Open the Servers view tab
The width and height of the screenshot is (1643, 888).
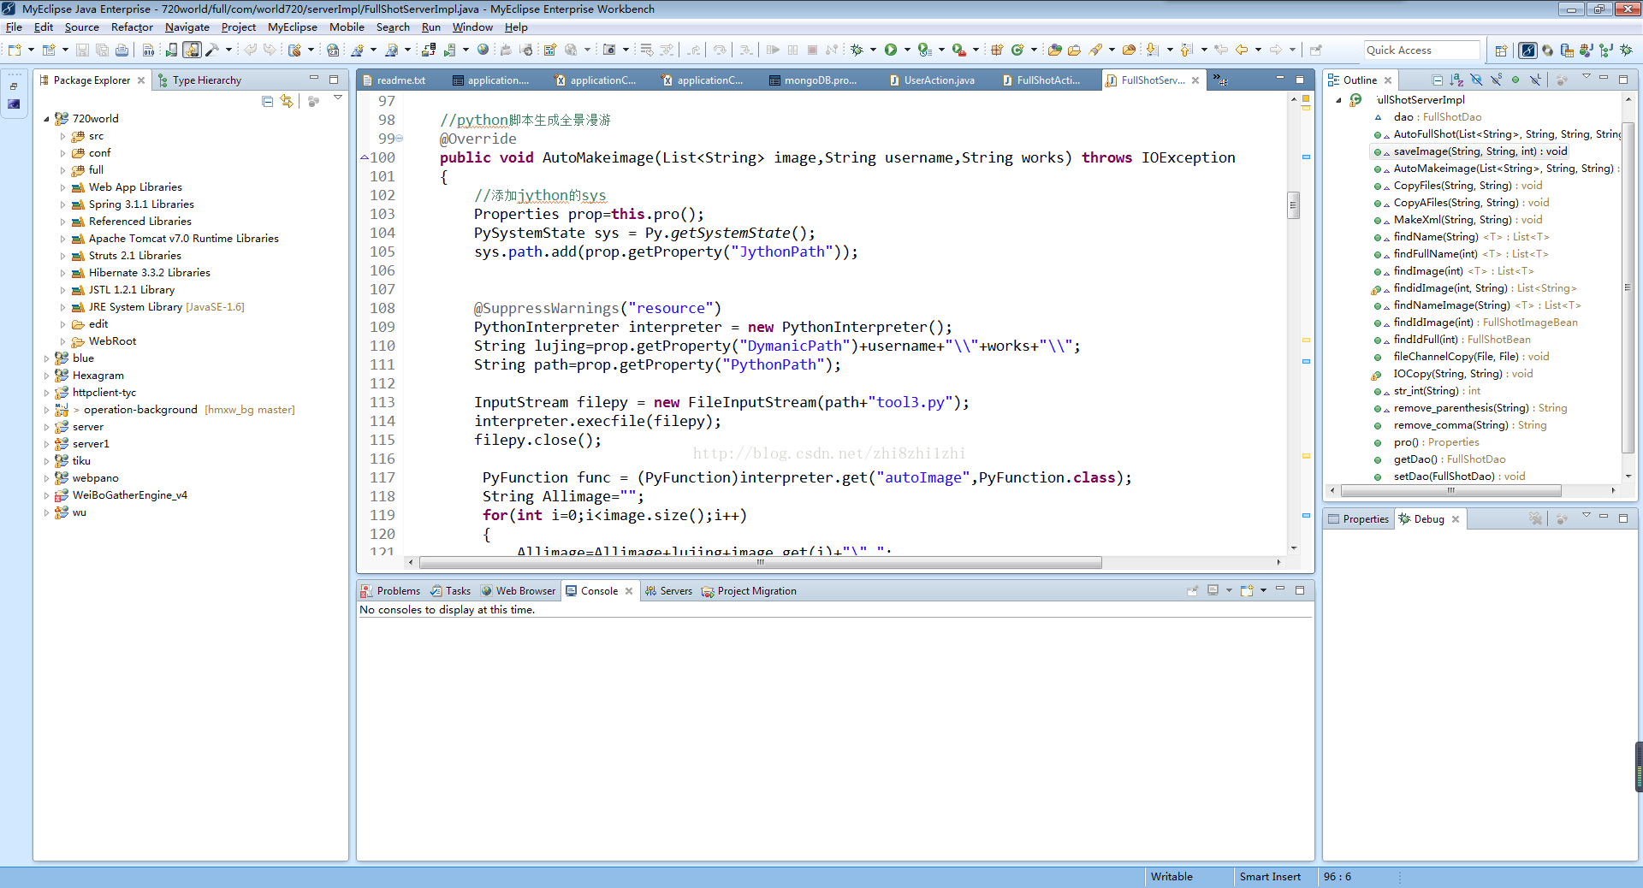click(668, 590)
